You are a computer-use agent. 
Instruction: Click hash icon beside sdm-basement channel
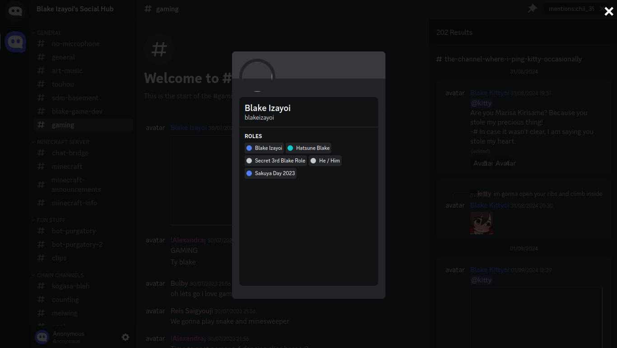[x=41, y=98]
